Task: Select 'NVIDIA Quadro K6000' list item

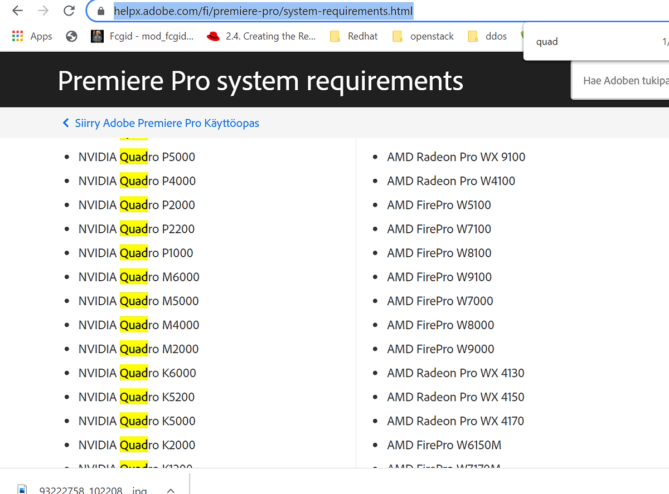Action: (137, 373)
